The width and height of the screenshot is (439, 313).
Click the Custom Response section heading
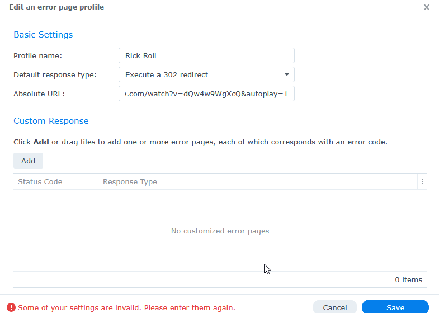[x=51, y=121]
